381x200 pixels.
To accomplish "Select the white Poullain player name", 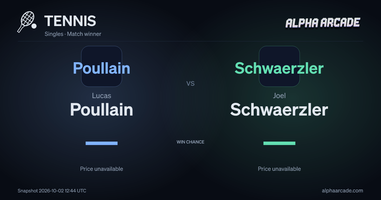I will click(x=102, y=110).
